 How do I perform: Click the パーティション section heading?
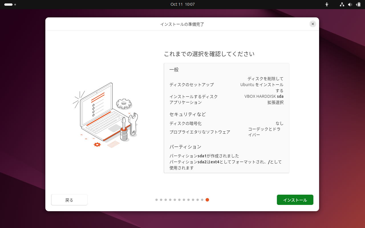[185, 147]
